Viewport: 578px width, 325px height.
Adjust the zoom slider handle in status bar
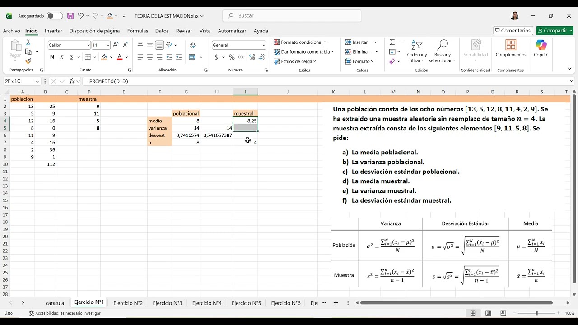pyautogui.click(x=536, y=313)
